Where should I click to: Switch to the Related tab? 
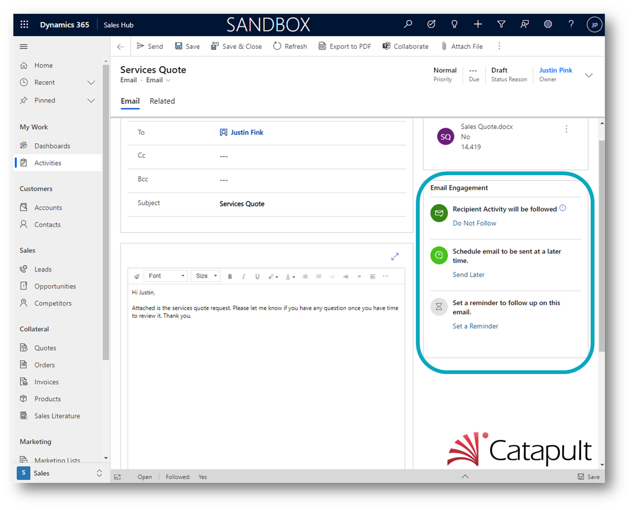tap(162, 101)
